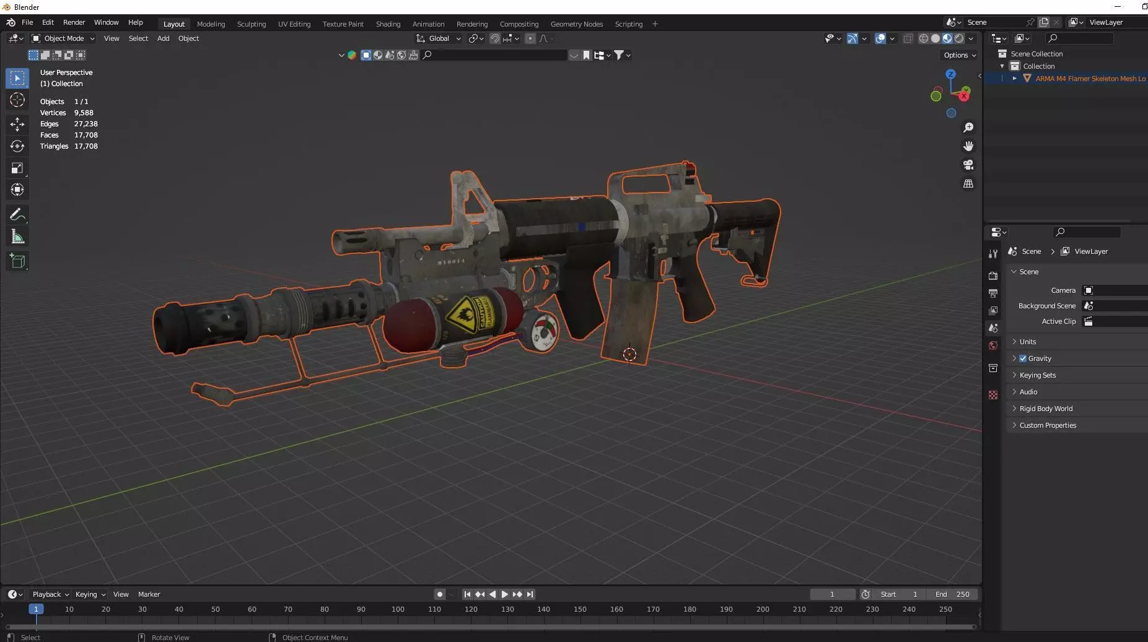Select the Add Cube tool

click(17, 261)
